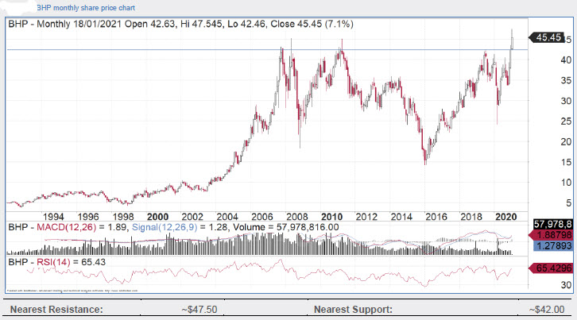The height and width of the screenshot is (320, 577).
Task: Click the blue 1.27893 signal value tag
Action: 550,246
